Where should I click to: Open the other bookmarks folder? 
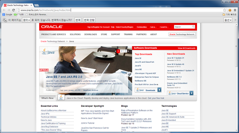tap(230, 14)
